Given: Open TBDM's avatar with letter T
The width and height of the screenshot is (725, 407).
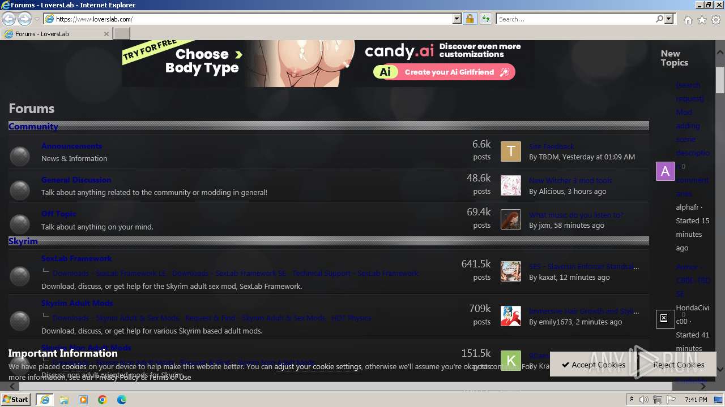Looking at the screenshot, I should pos(511,151).
